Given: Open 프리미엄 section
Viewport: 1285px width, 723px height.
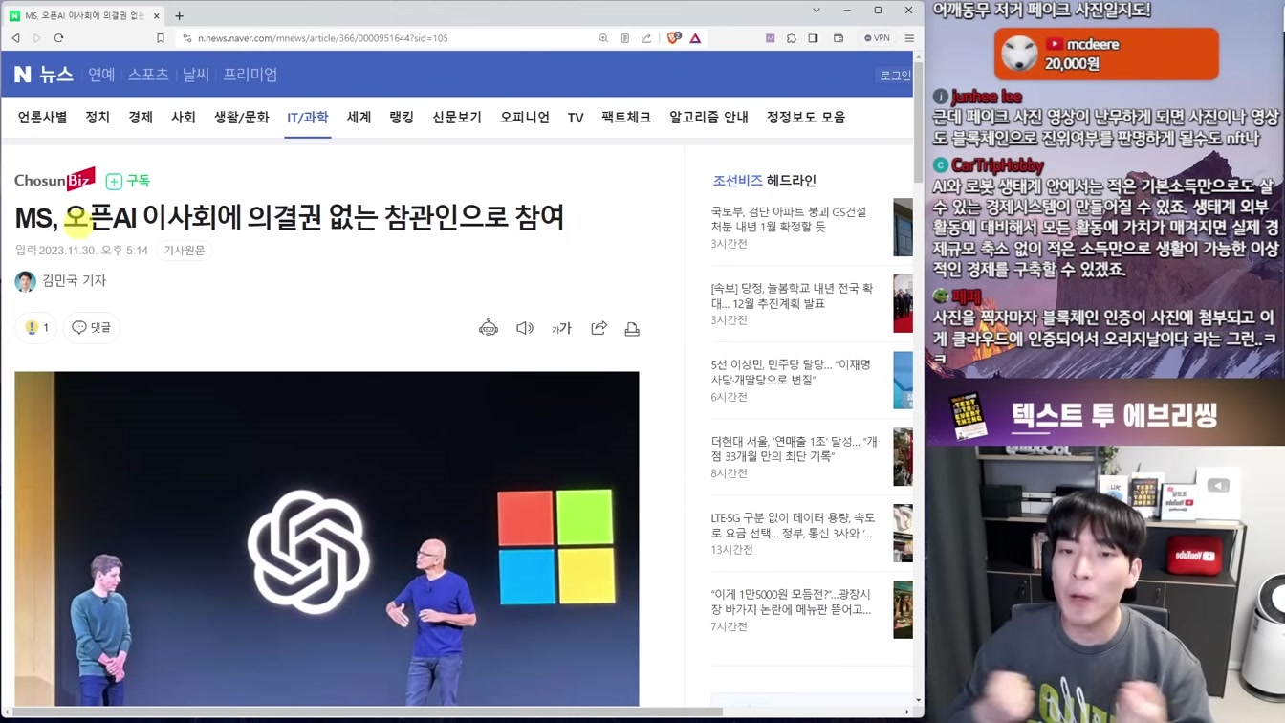Looking at the screenshot, I should click(x=250, y=75).
